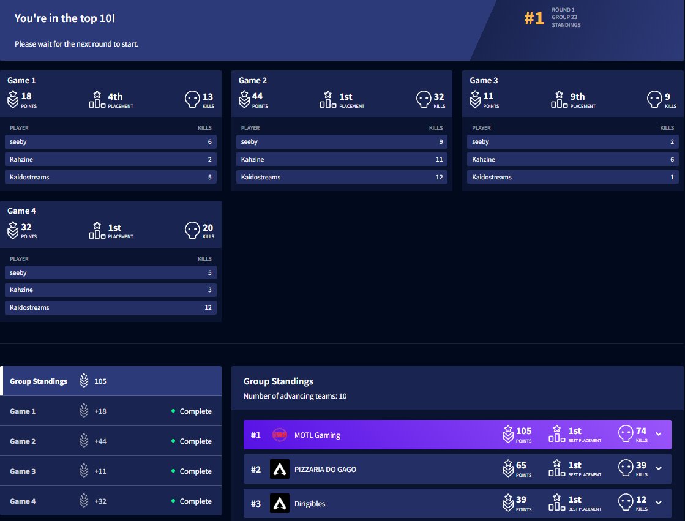Image resolution: width=685 pixels, height=521 pixels.
Task: Expand the Dirigibles row chevron
Action: [x=659, y=503]
